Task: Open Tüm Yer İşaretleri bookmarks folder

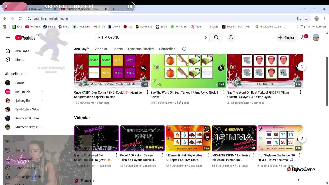Action: click(313, 27)
